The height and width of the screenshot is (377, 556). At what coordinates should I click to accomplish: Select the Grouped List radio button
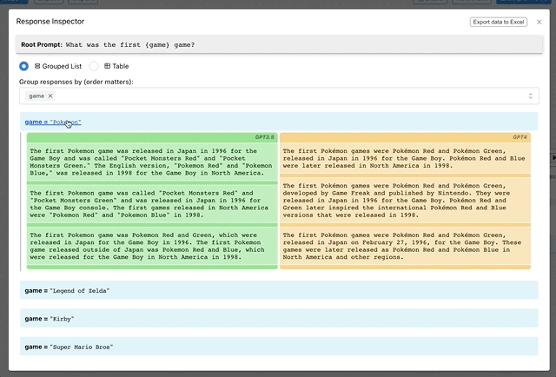(x=24, y=66)
